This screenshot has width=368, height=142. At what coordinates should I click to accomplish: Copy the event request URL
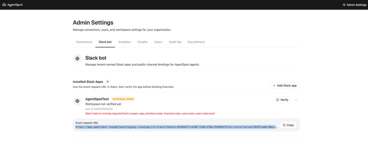(288, 125)
